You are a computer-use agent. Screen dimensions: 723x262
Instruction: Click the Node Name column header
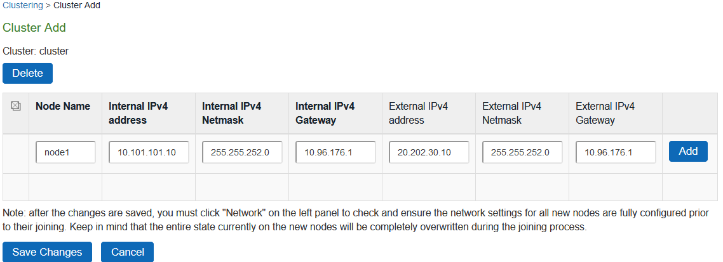pyautogui.click(x=63, y=107)
